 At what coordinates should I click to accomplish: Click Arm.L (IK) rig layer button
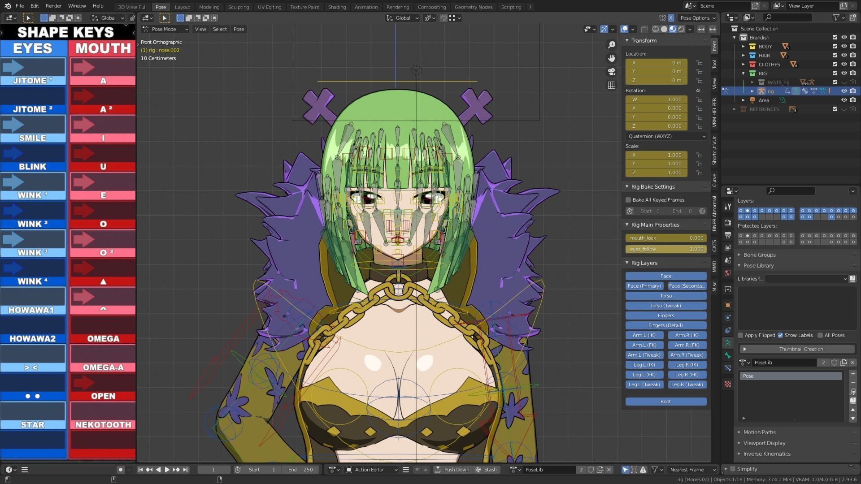tap(644, 335)
